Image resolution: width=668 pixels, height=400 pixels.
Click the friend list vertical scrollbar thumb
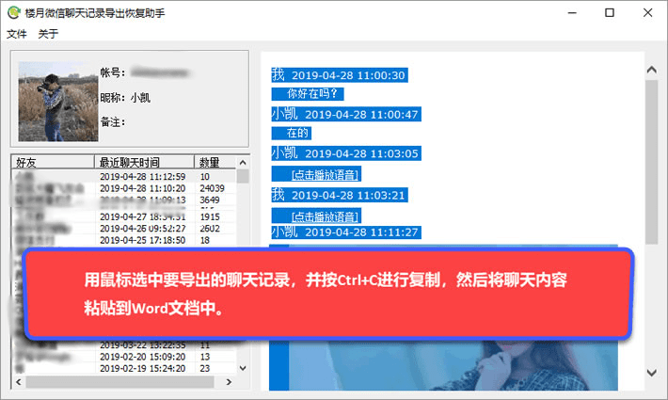pos(243,176)
